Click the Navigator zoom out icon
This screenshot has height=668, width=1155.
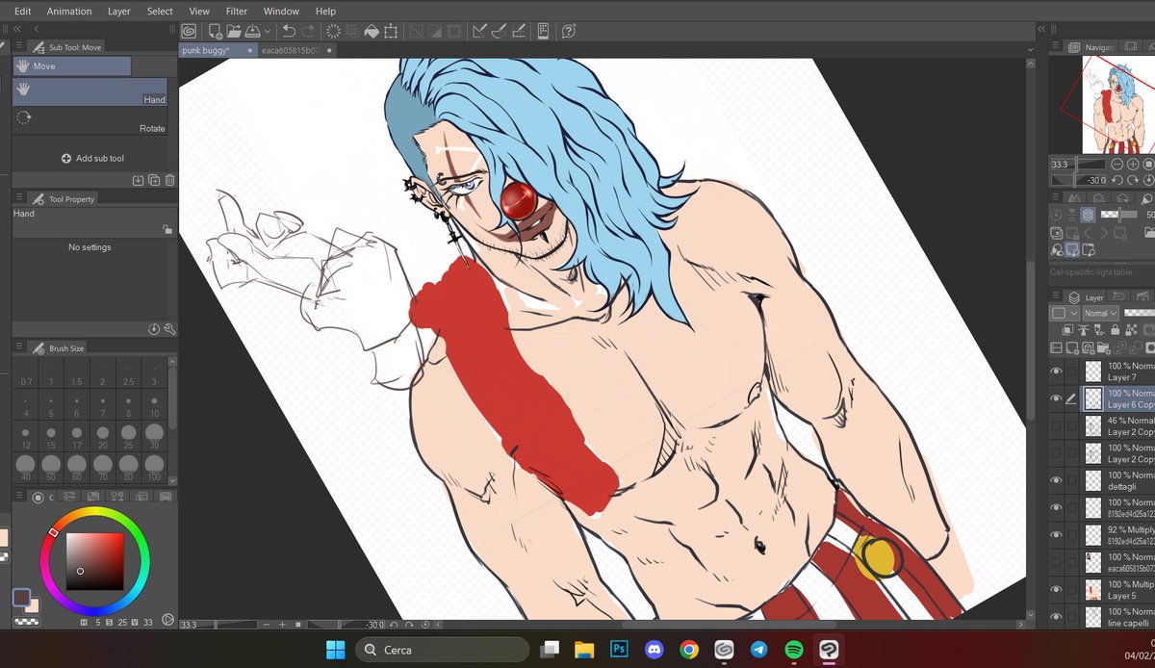1116,165
